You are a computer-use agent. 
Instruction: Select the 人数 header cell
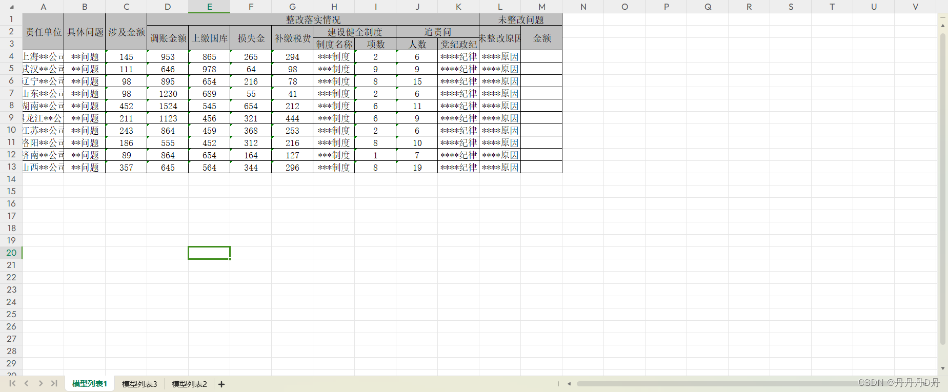tap(417, 44)
